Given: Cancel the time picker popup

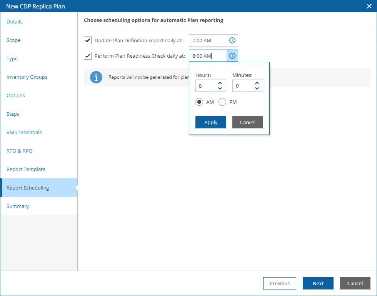Looking at the screenshot, I should click(x=247, y=122).
